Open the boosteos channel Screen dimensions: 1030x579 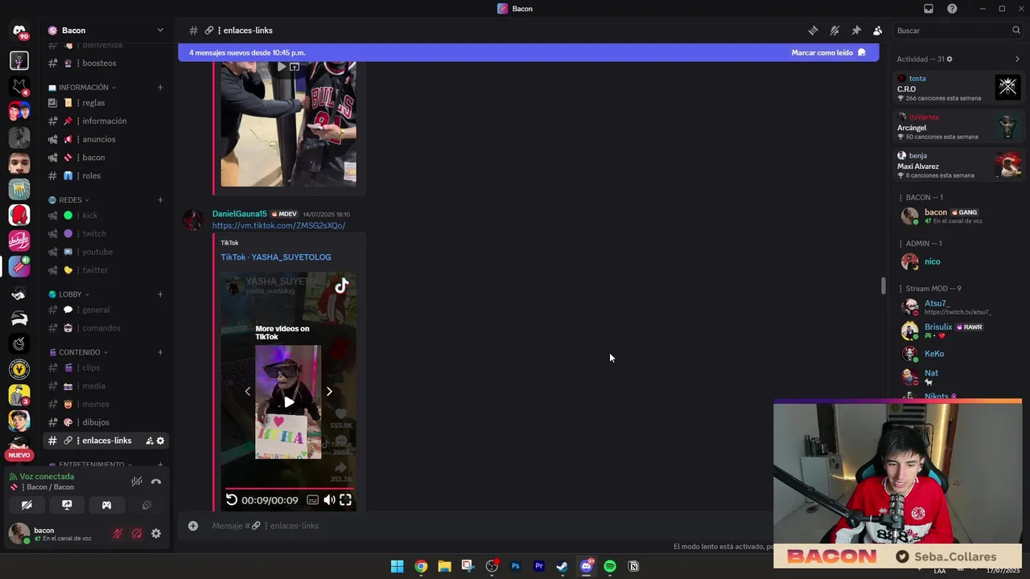click(106, 63)
